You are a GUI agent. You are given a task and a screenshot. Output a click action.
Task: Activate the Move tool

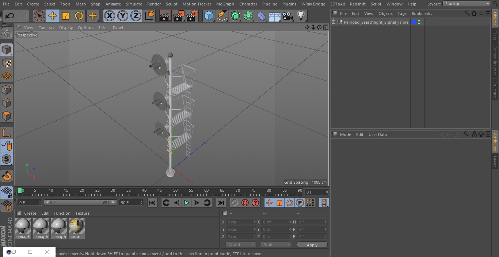click(x=53, y=16)
